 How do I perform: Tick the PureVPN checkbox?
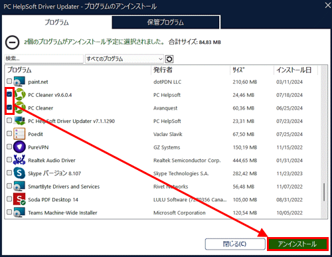click(x=9, y=147)
